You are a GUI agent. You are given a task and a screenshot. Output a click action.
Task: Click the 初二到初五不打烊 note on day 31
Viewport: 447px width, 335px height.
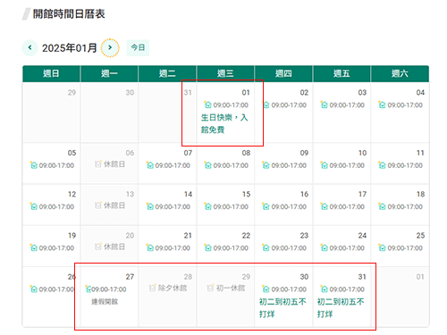tap(341, 308)
